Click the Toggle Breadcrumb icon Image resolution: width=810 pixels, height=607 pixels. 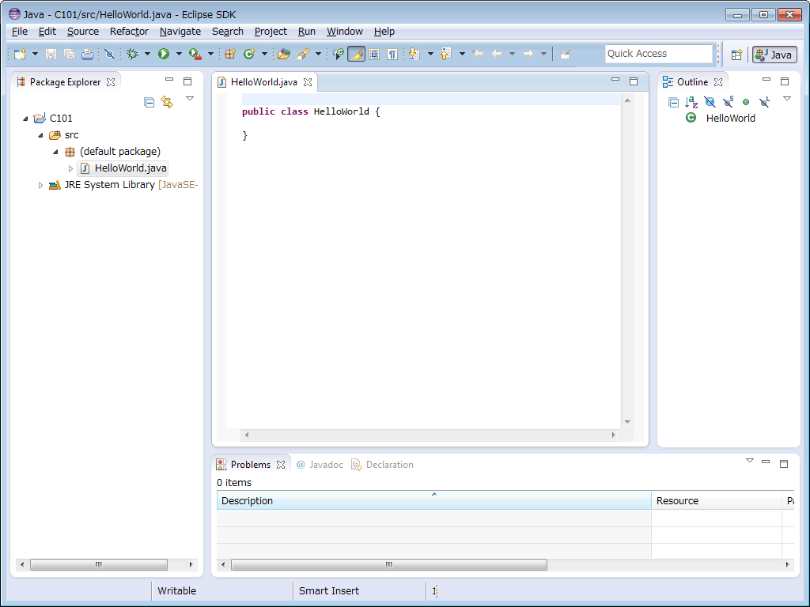338,54
